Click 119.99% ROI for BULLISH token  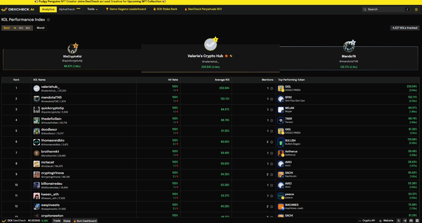412,140
